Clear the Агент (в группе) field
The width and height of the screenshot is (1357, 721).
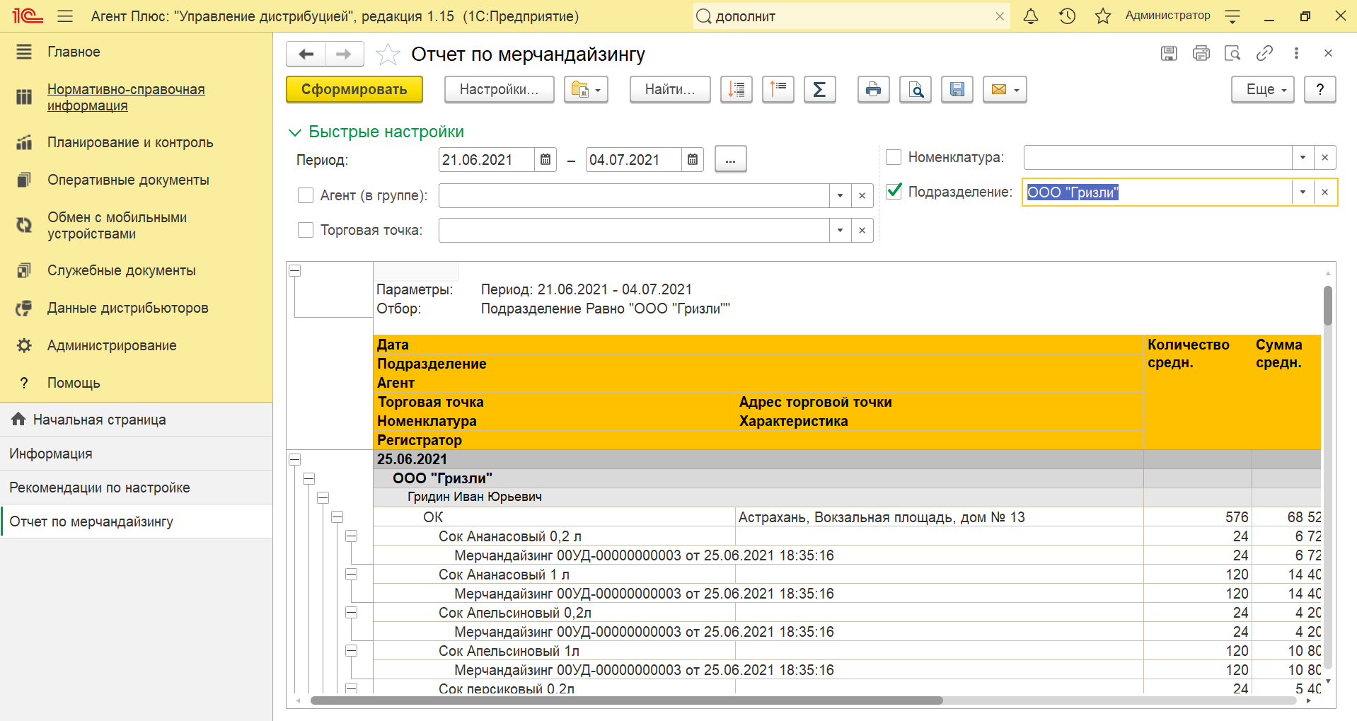pos(862,195)
